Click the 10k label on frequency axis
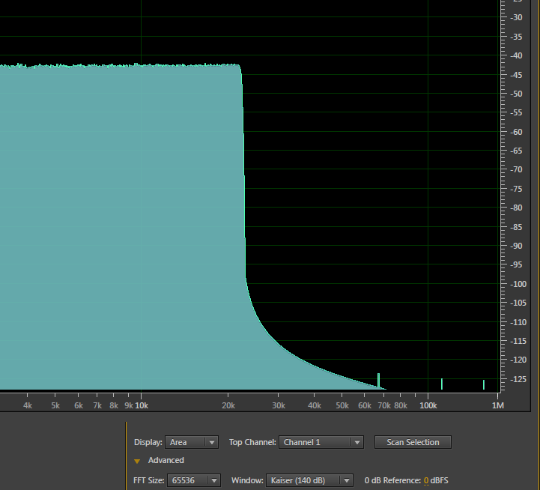Viewport: 540px width, 490px height. 141,405
